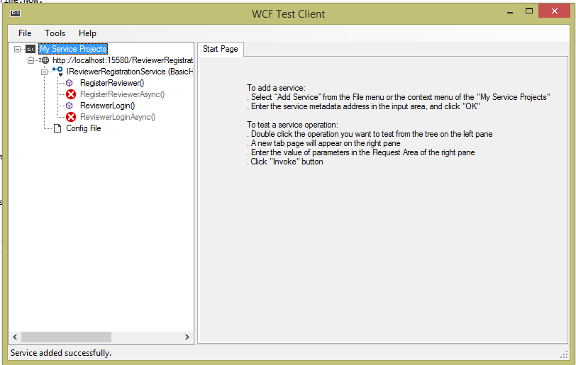Image resolution: width=576 pixels, height=365 pixels.
Task: Open the Tools menu
Action: tap(55, 33)
